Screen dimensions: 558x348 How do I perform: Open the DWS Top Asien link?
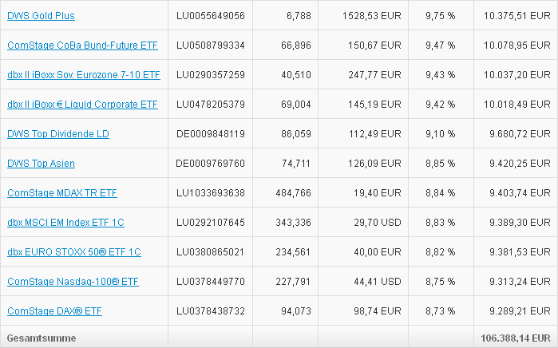tap(41, 164)
